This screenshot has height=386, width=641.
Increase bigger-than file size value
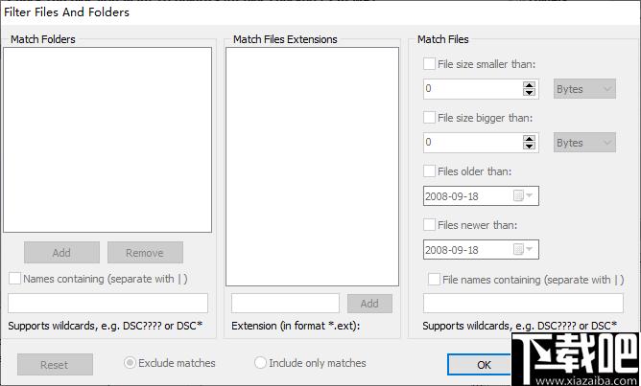529,139
